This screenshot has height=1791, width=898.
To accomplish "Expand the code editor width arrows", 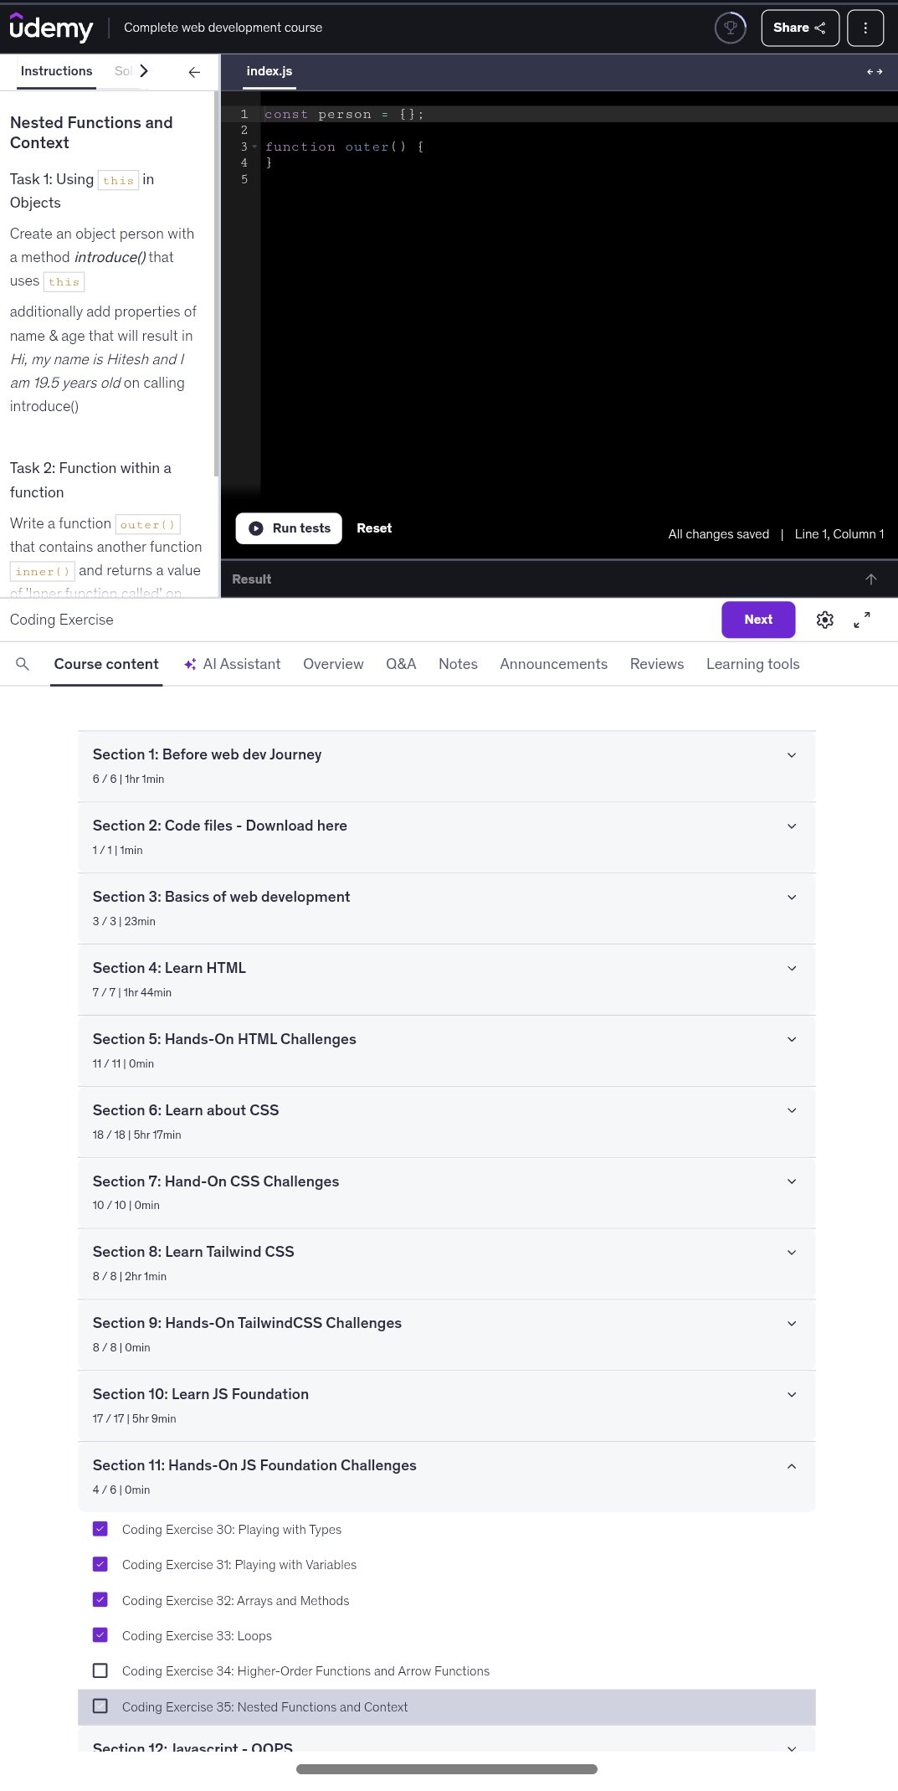I will pyautogui.click(x=875, y=72).
